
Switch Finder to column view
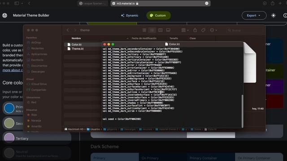pos(160,30)
